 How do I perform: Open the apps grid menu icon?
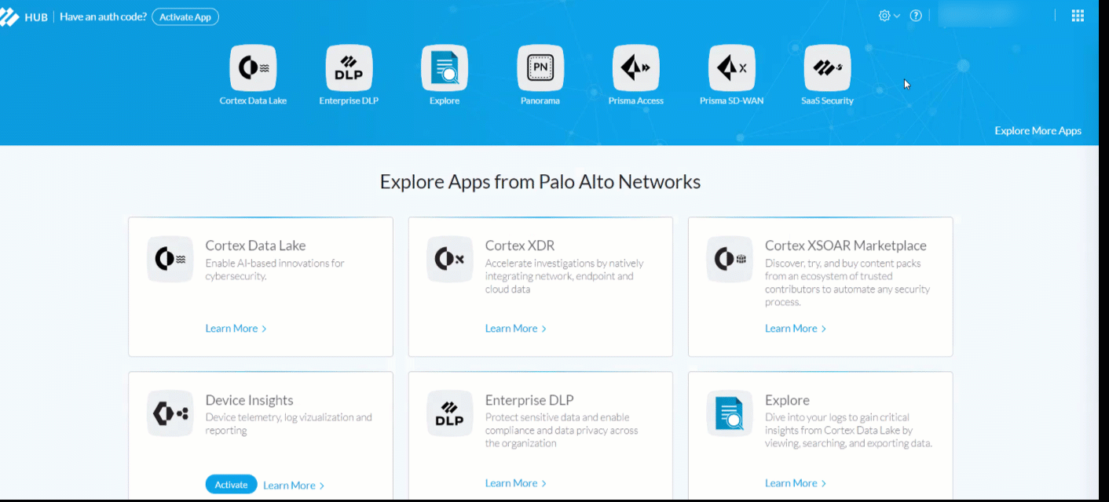point(1078,16)
